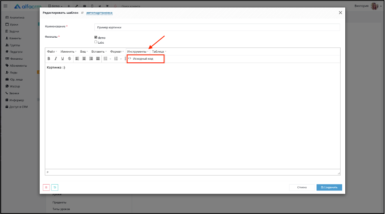Viewport: 385px width, 214px height.
Task: Toggle the hamburger sidebar menu
Action: coord(6,6)
